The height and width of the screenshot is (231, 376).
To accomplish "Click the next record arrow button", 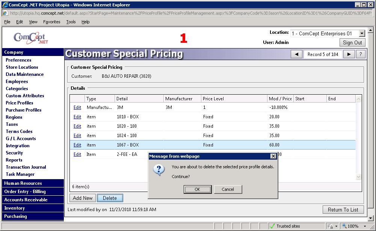I will [349, 54].
